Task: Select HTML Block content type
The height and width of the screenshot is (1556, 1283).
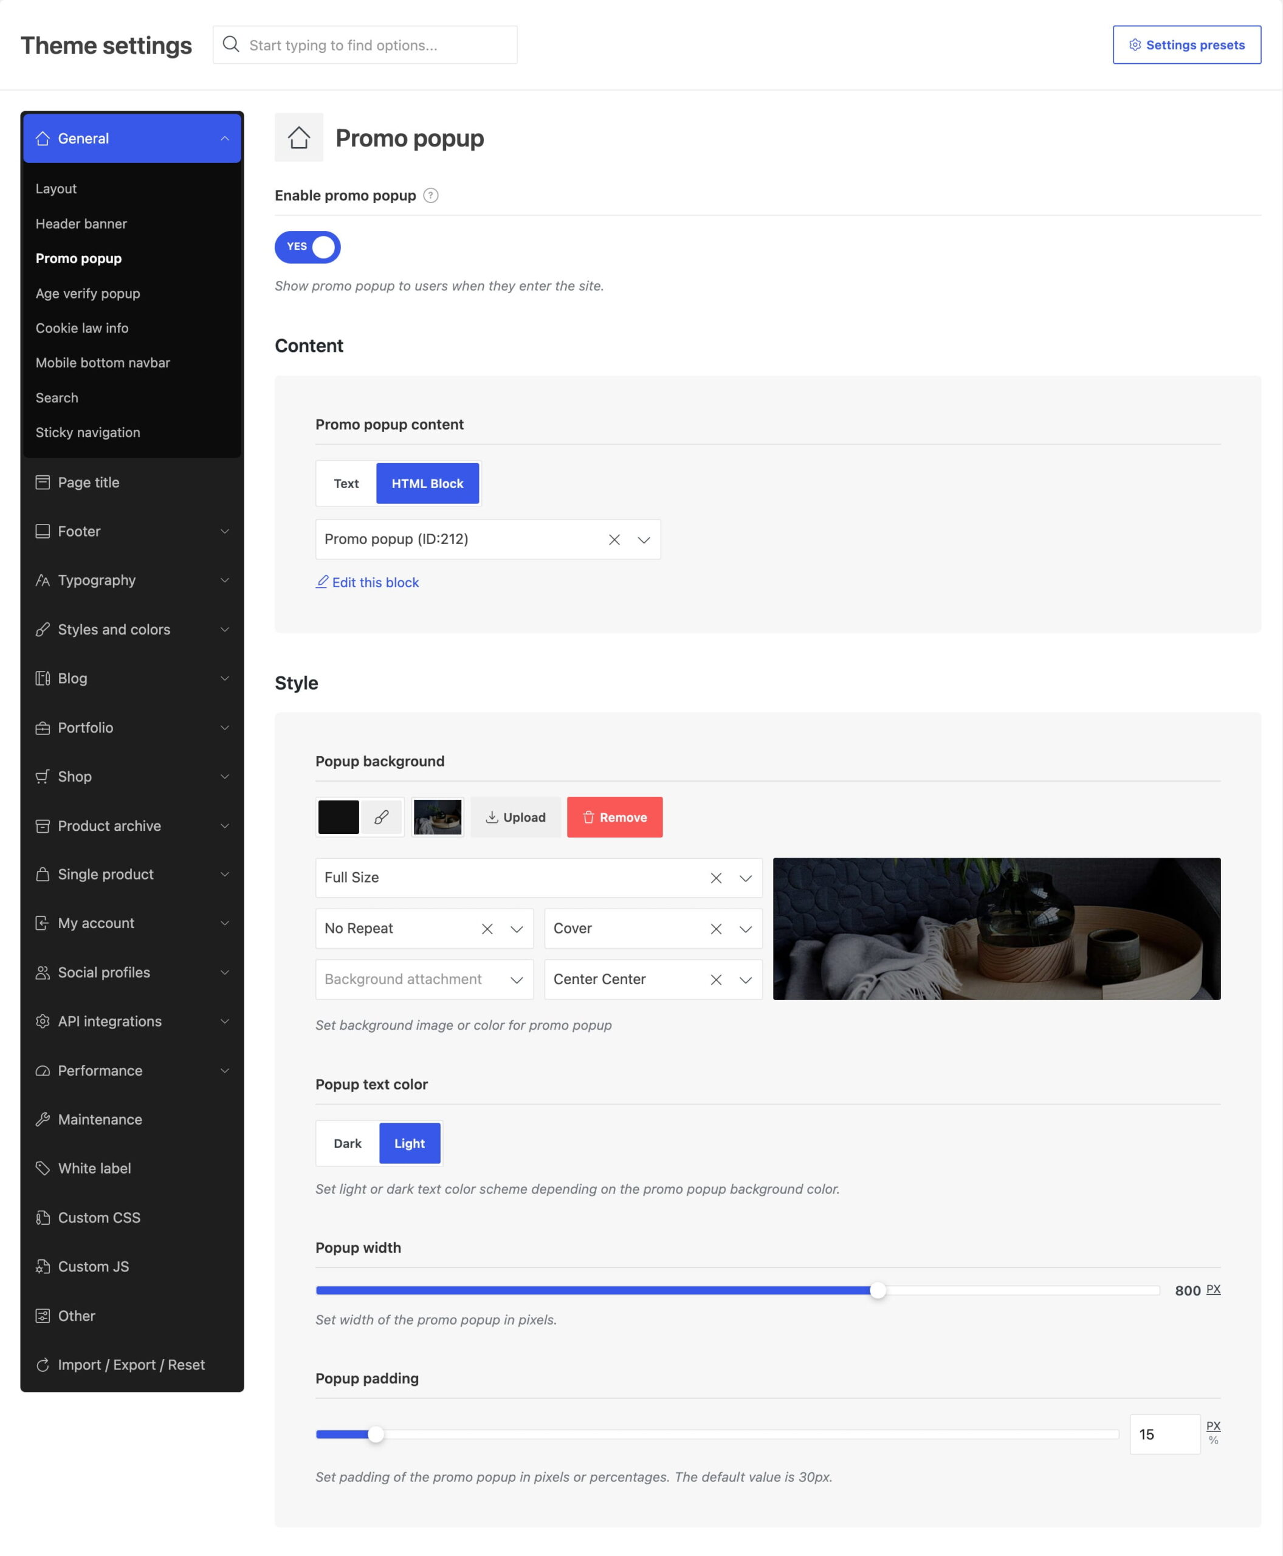Action: coord(427,483)
